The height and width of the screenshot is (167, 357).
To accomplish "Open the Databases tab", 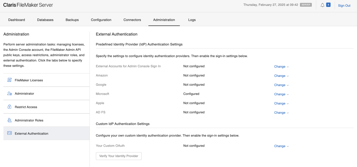I will coord(45,20).
